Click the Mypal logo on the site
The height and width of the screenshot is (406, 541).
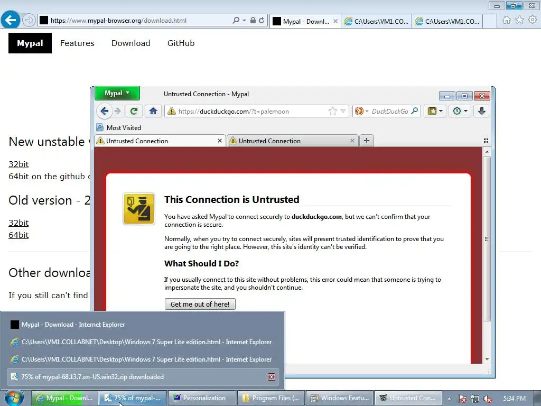[x=30, y=43]
